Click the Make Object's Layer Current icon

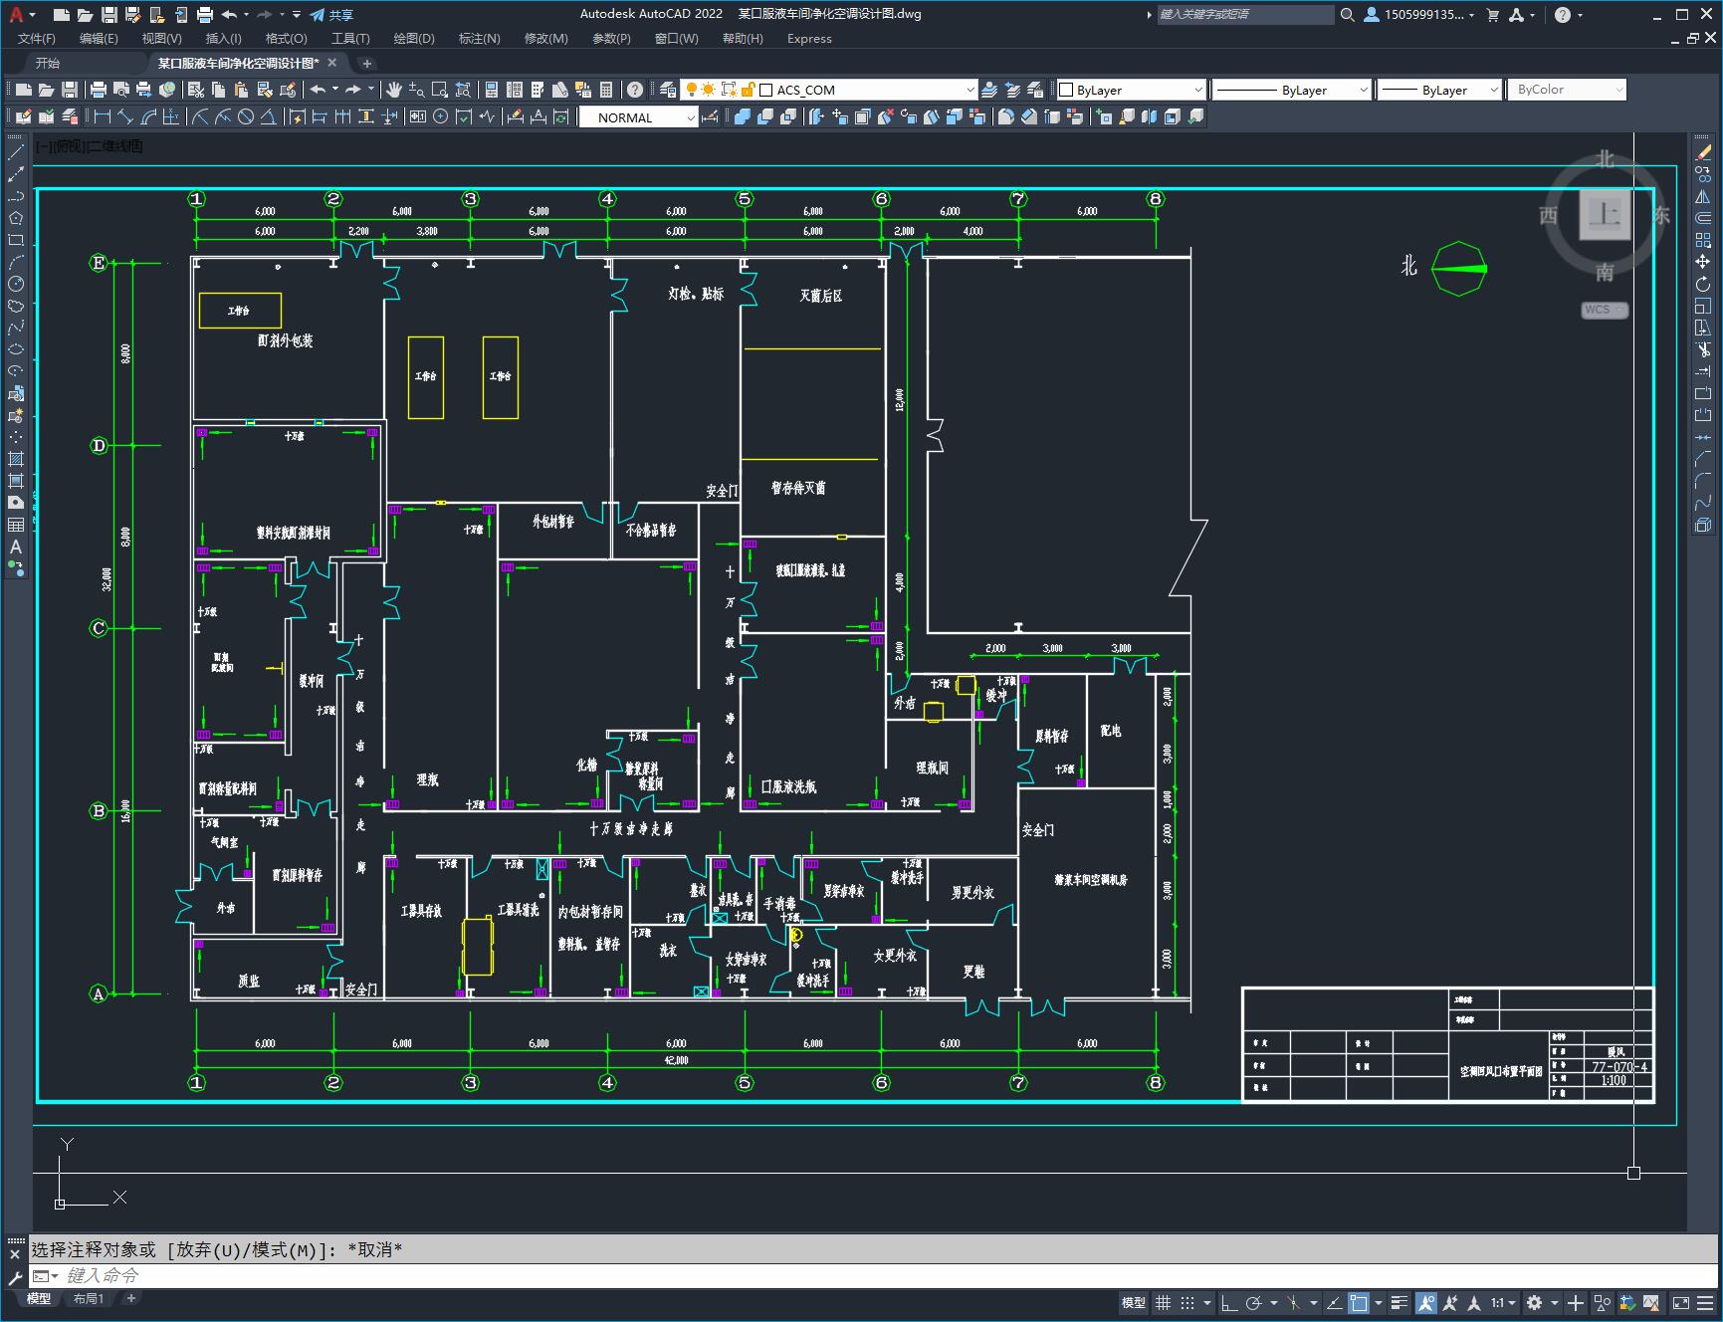tap(989, 90)
